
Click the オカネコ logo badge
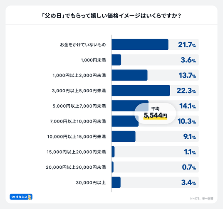coord(21,197)
